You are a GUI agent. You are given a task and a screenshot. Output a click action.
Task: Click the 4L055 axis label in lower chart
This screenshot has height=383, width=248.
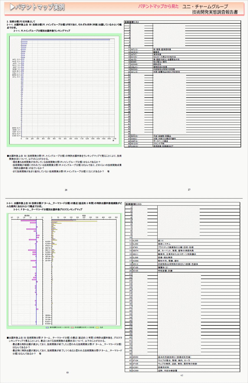point(48,242)
